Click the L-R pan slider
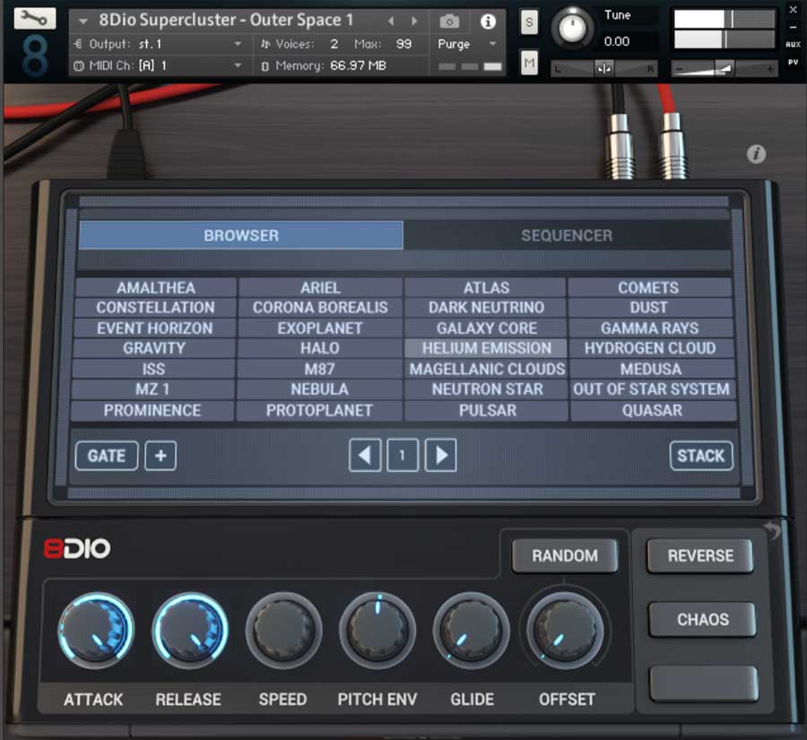Image resolution: width=807 pixels, height=740 pixels. point(604,68)
